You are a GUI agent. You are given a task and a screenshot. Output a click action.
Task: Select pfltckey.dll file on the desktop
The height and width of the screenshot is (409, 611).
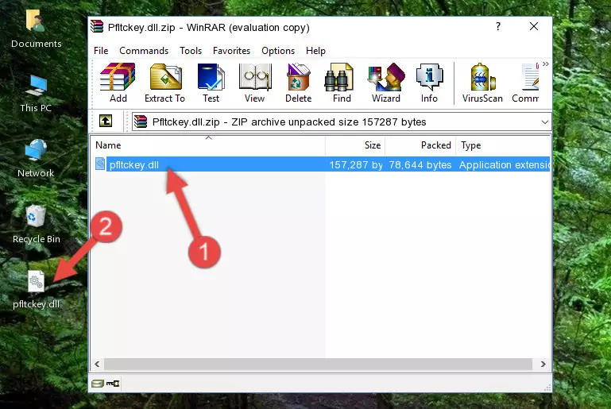37,289
